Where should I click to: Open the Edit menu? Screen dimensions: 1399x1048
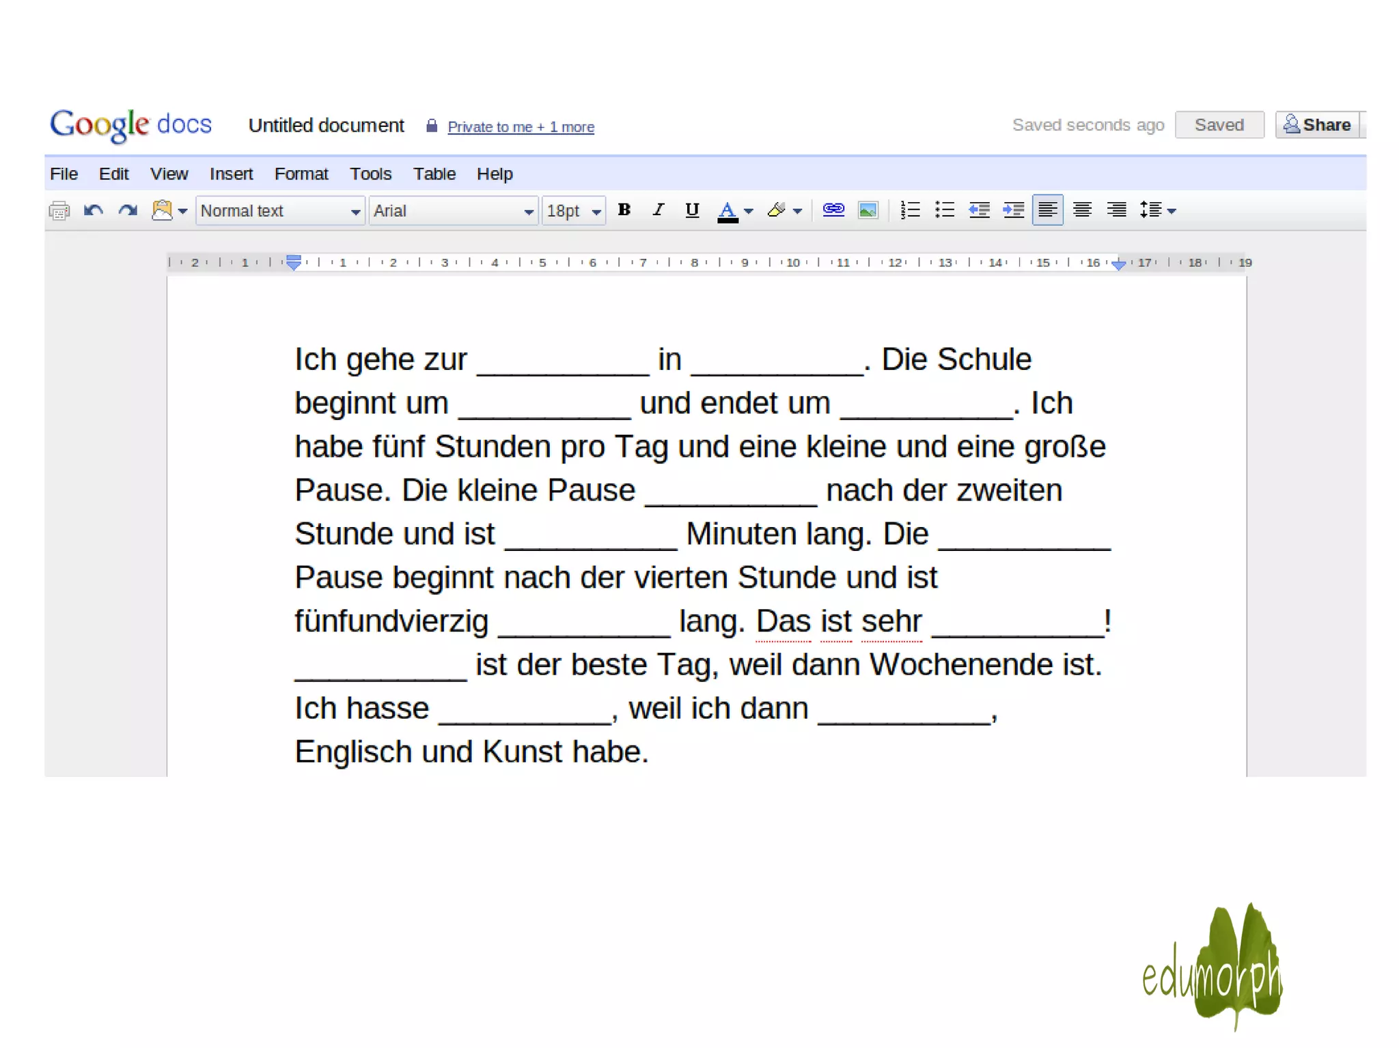coord(113,174)
